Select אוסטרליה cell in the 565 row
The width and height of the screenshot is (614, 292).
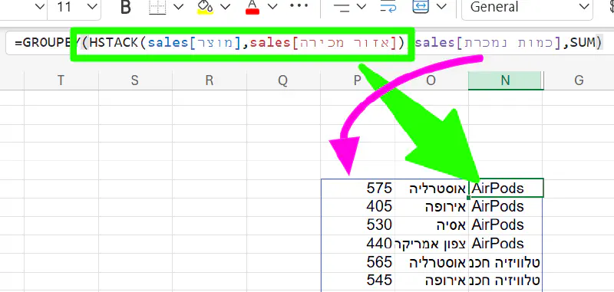click(x=431, y=262)
